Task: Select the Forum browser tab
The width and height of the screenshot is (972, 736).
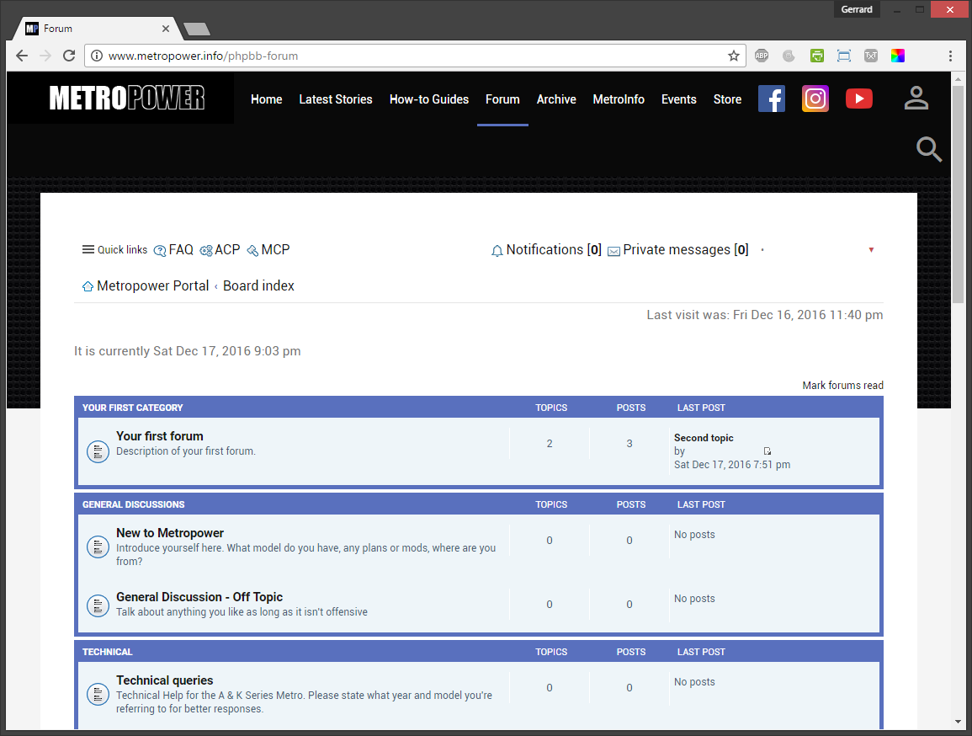Action: tap(98, 29)
